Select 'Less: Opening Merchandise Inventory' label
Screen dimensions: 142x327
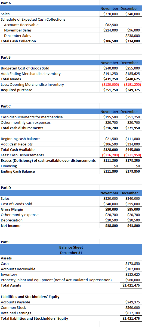pyautogui.click(x=33, y=84)
